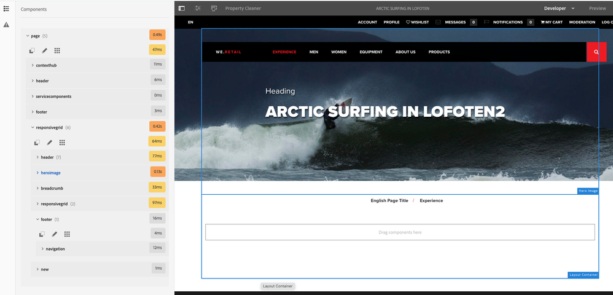
Task: Click the emulator device icon in toolbar
Action: tap(214, 9)
